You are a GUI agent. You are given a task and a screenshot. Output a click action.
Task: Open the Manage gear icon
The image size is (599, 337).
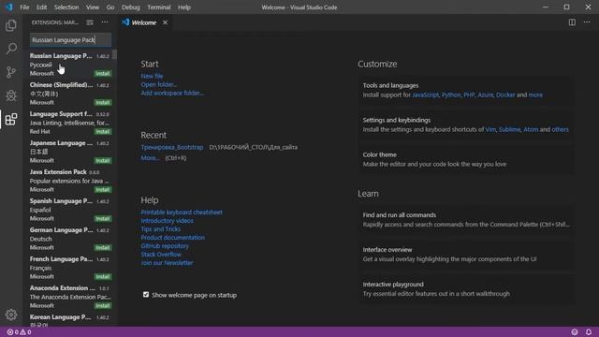tap(11, 315)
